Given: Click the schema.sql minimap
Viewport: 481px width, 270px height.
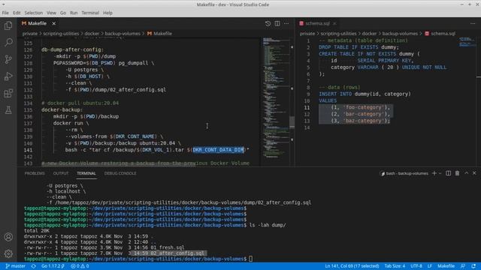Looking at the screenshot, I should [467, 43].
